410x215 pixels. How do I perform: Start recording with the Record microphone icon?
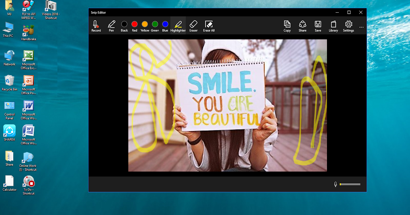(x=96, y=26)
